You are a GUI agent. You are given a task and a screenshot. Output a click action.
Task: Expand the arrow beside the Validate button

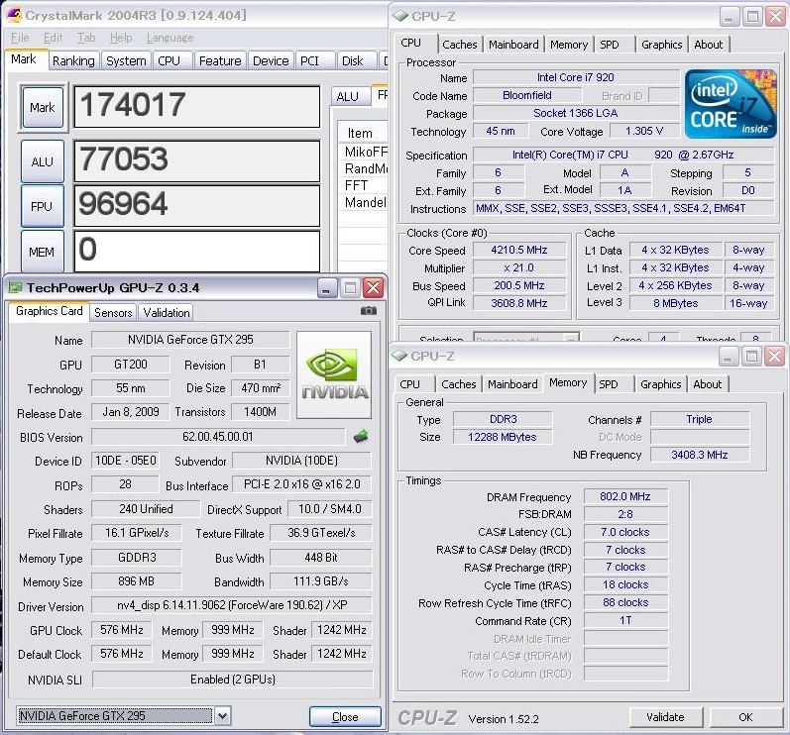[694, 717]
